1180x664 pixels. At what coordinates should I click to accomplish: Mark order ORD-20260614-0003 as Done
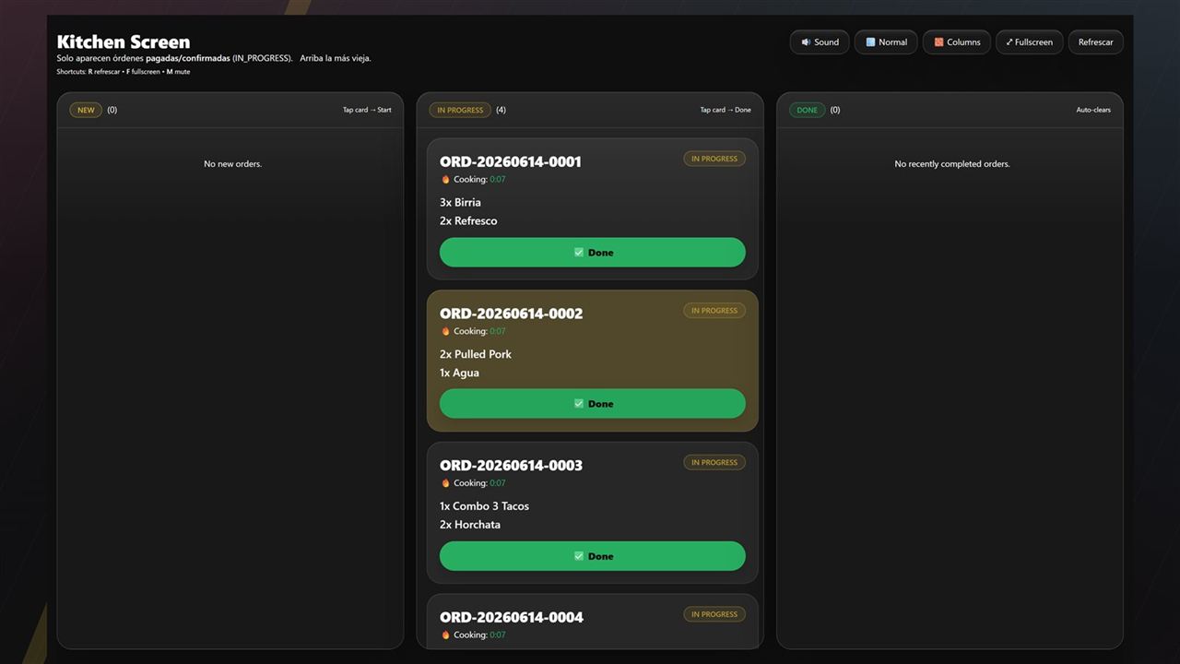593,556
